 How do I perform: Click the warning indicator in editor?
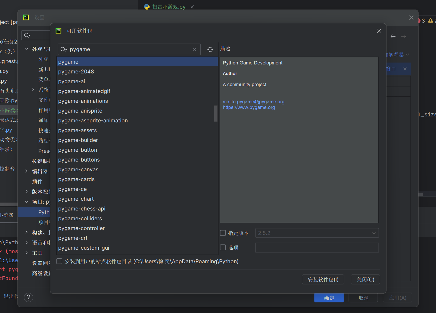pos(431,21)
